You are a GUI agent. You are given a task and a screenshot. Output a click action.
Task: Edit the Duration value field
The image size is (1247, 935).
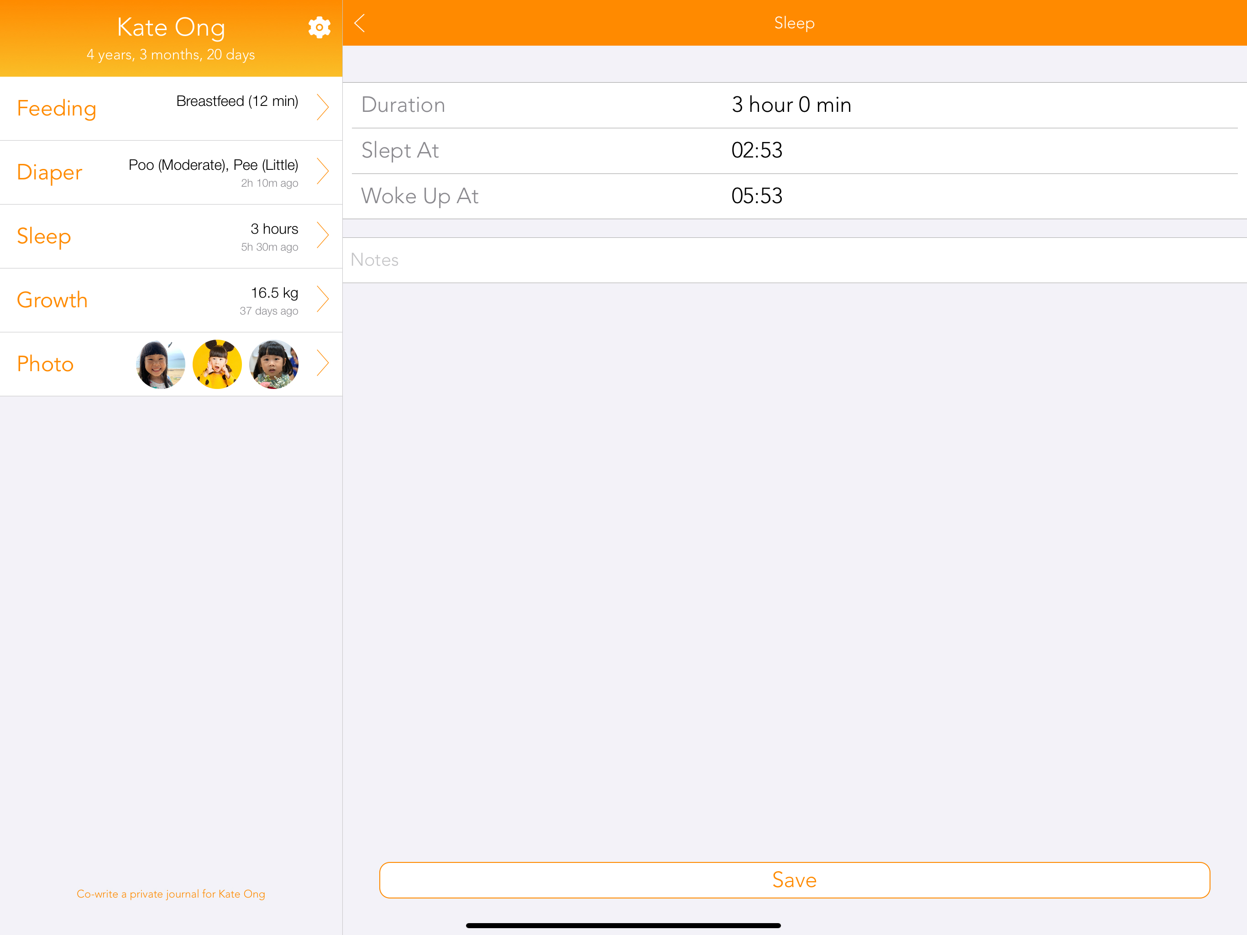pos(791,105)
